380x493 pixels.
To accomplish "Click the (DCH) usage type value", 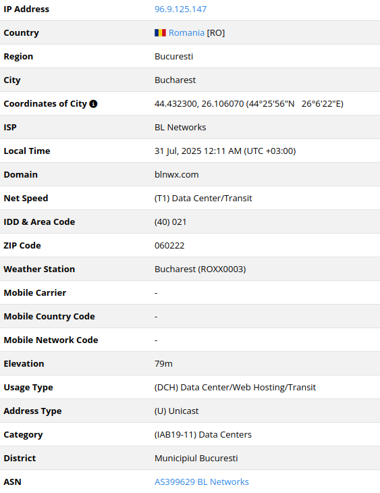I will (x=235, y=388).
